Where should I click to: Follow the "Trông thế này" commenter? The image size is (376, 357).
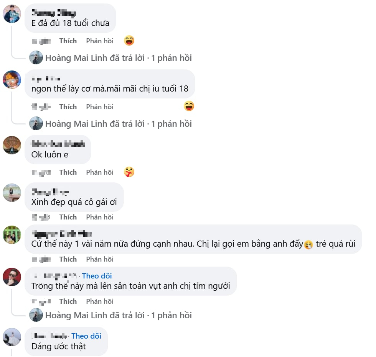(x=97, y=276)
